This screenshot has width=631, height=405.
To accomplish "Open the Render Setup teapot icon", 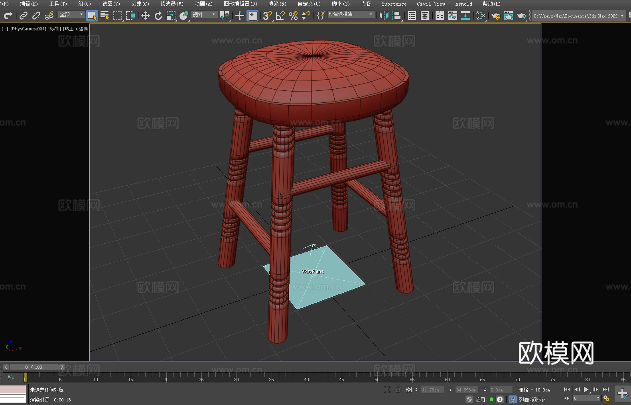I will tap(496, 16).
